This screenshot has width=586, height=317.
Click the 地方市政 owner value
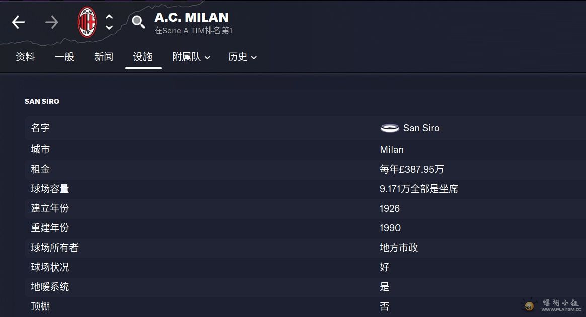click(399, 248)
